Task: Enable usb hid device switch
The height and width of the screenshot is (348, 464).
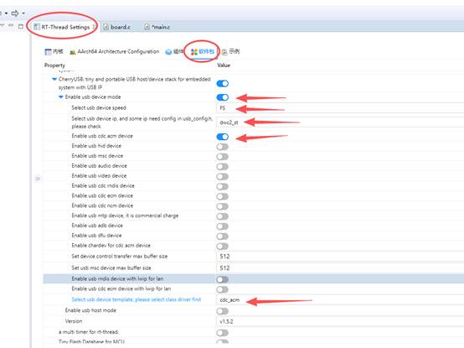Action: 223,147
